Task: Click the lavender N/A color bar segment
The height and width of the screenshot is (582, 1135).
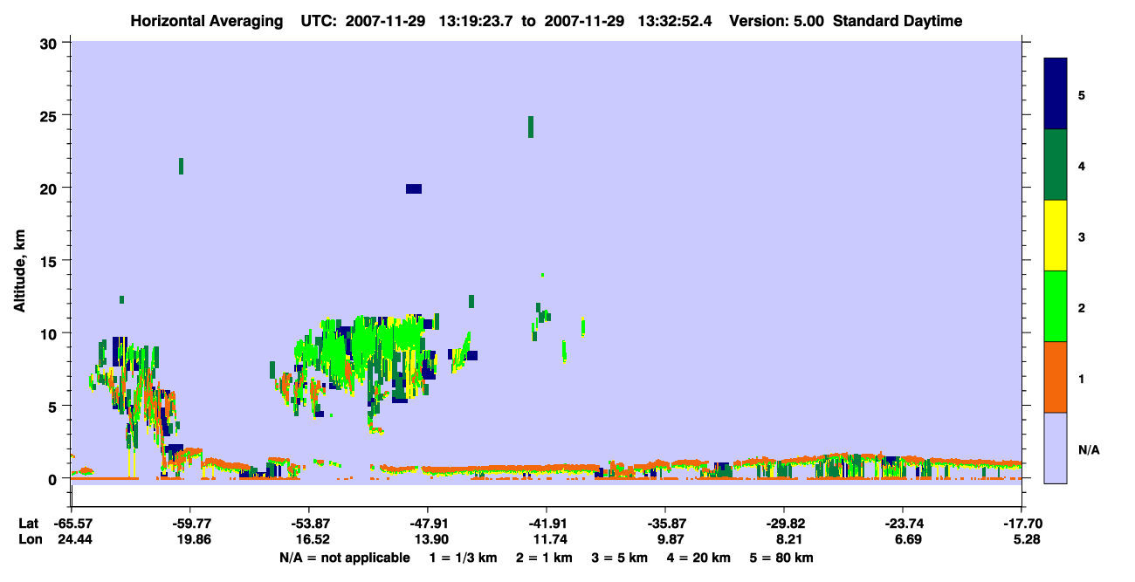Action: click(1056, 448)
